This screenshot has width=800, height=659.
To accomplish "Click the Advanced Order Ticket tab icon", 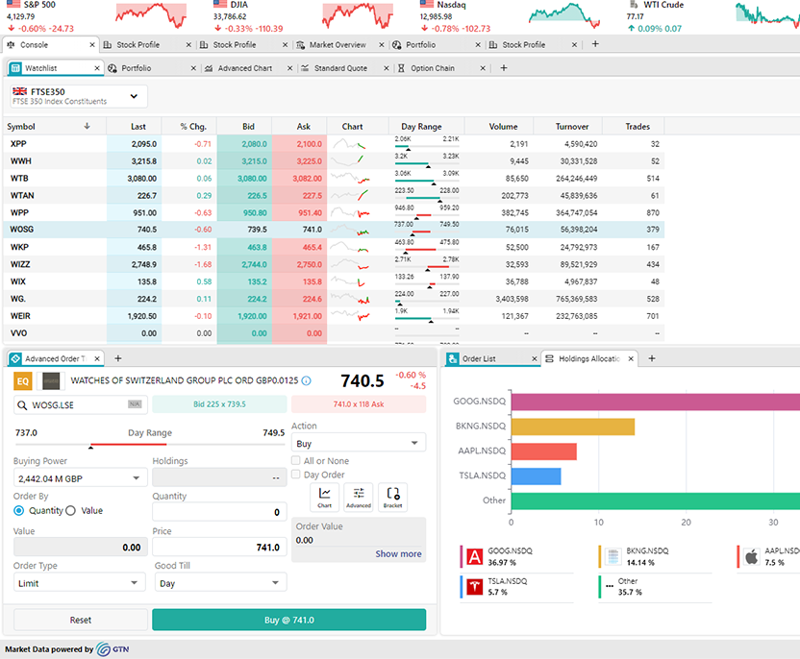I will pos(15,358).
